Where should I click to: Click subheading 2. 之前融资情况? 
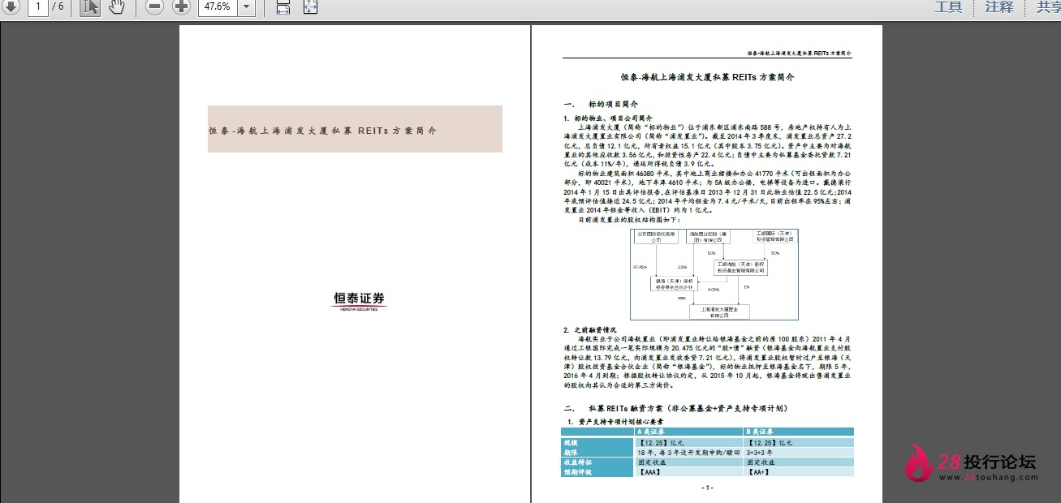click(x=589, y=330)
